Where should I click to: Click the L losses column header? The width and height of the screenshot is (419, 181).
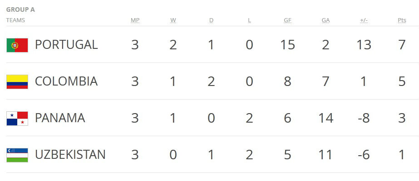coord(249,20)
